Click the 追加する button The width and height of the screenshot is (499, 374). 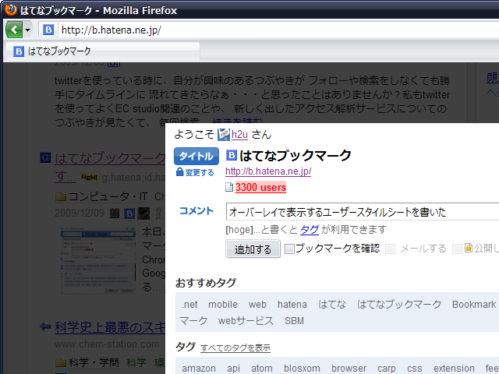coord(253,249)
